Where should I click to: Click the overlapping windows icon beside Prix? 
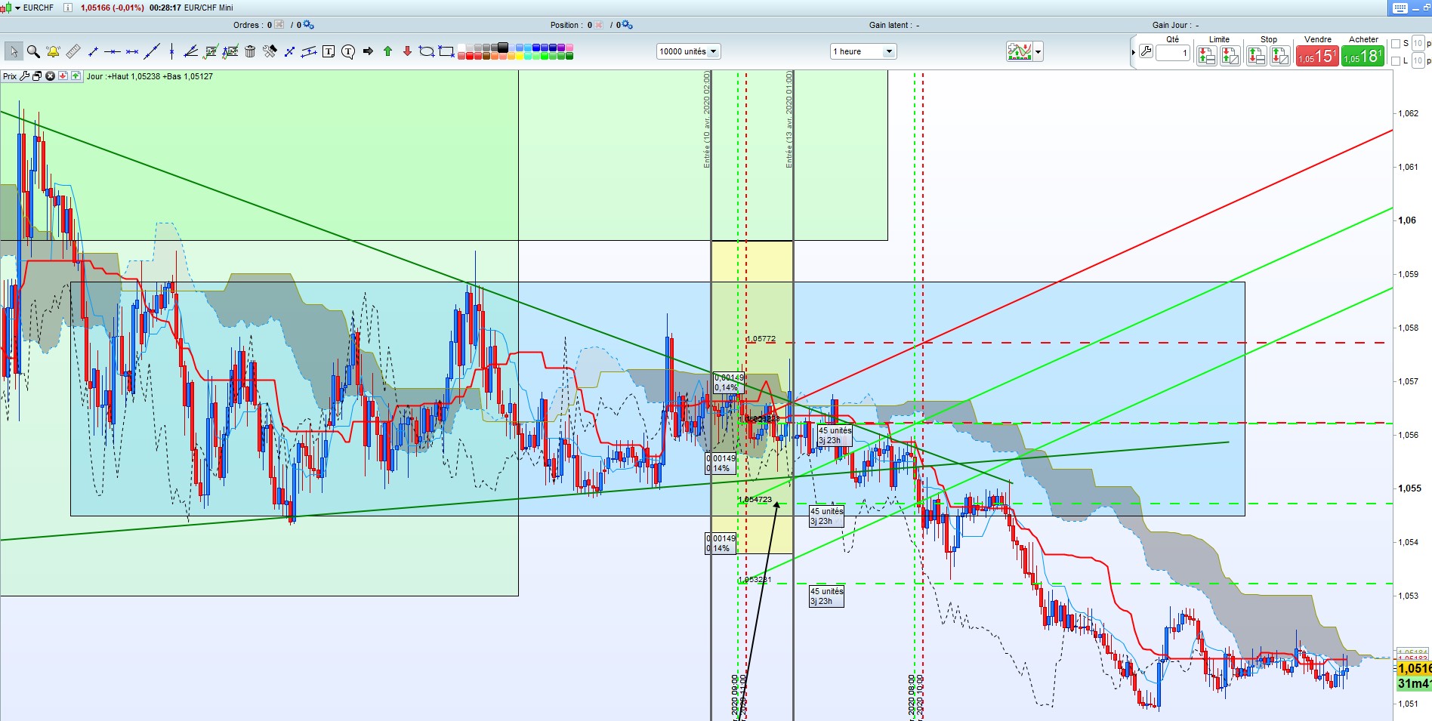(x=37, y=76)
